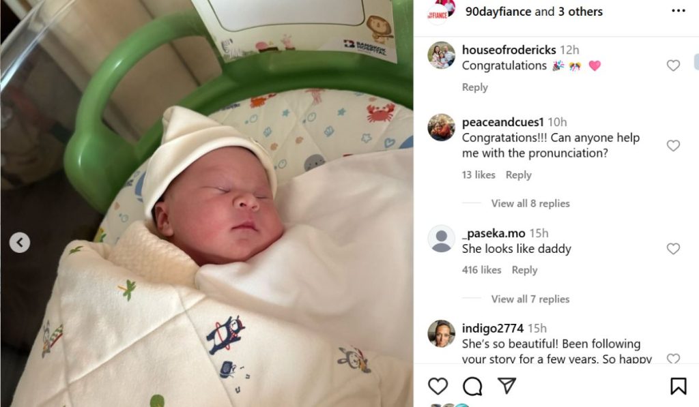This screenshot has height=407, width=699.
Task: Go to previous photo with left arrow
Action: [x=20, y=243]
